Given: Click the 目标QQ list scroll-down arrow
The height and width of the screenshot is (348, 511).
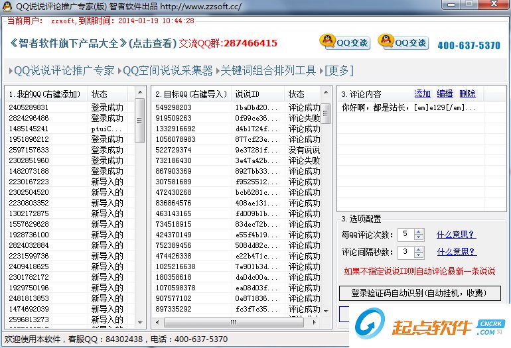Looking at the screenshot, I should click(326, 312).
